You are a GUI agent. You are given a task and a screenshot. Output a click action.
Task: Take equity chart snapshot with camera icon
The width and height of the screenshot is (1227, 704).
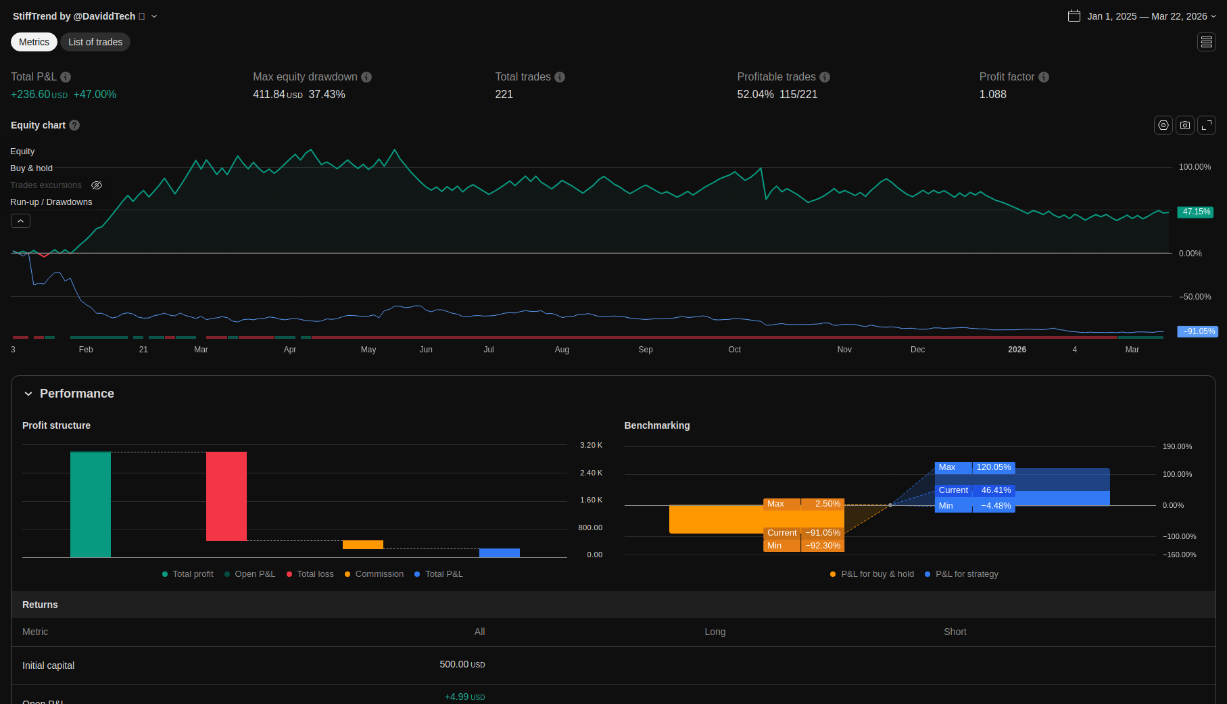click(x=1184, y=125)
